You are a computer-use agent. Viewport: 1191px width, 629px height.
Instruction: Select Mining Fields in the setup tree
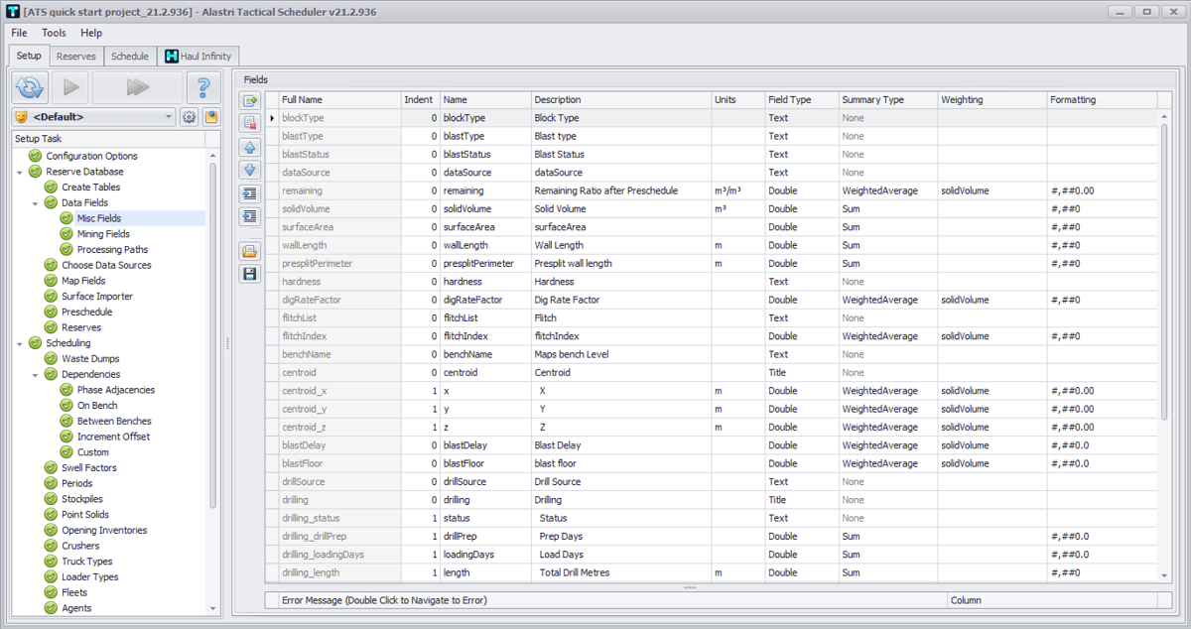point(103,234)
